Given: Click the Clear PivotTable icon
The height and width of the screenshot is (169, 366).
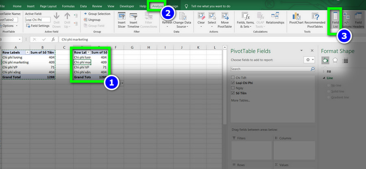Looking at the screenshot, I should [x=201, y=16].
